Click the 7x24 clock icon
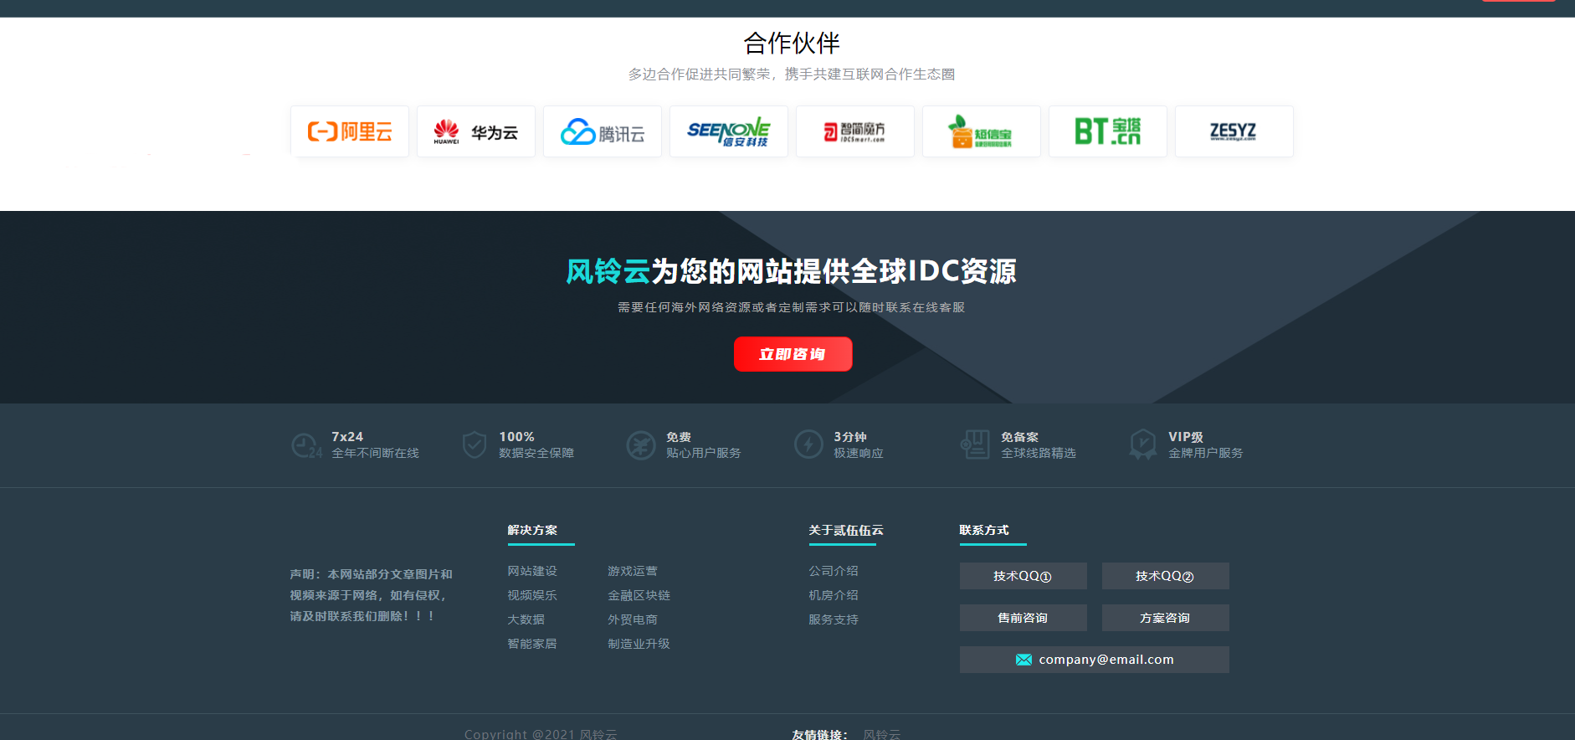Viewport: 1575px width, 740px height. (x=306, y=445)
